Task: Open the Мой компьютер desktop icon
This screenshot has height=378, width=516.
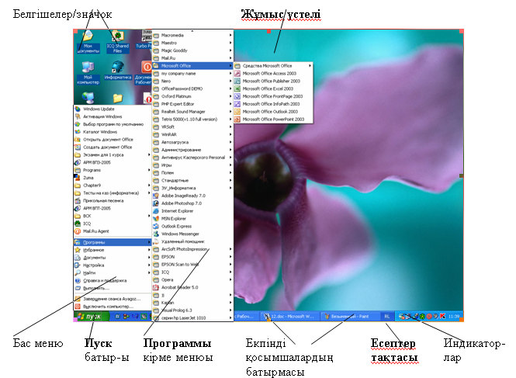Action: [88, 73]
